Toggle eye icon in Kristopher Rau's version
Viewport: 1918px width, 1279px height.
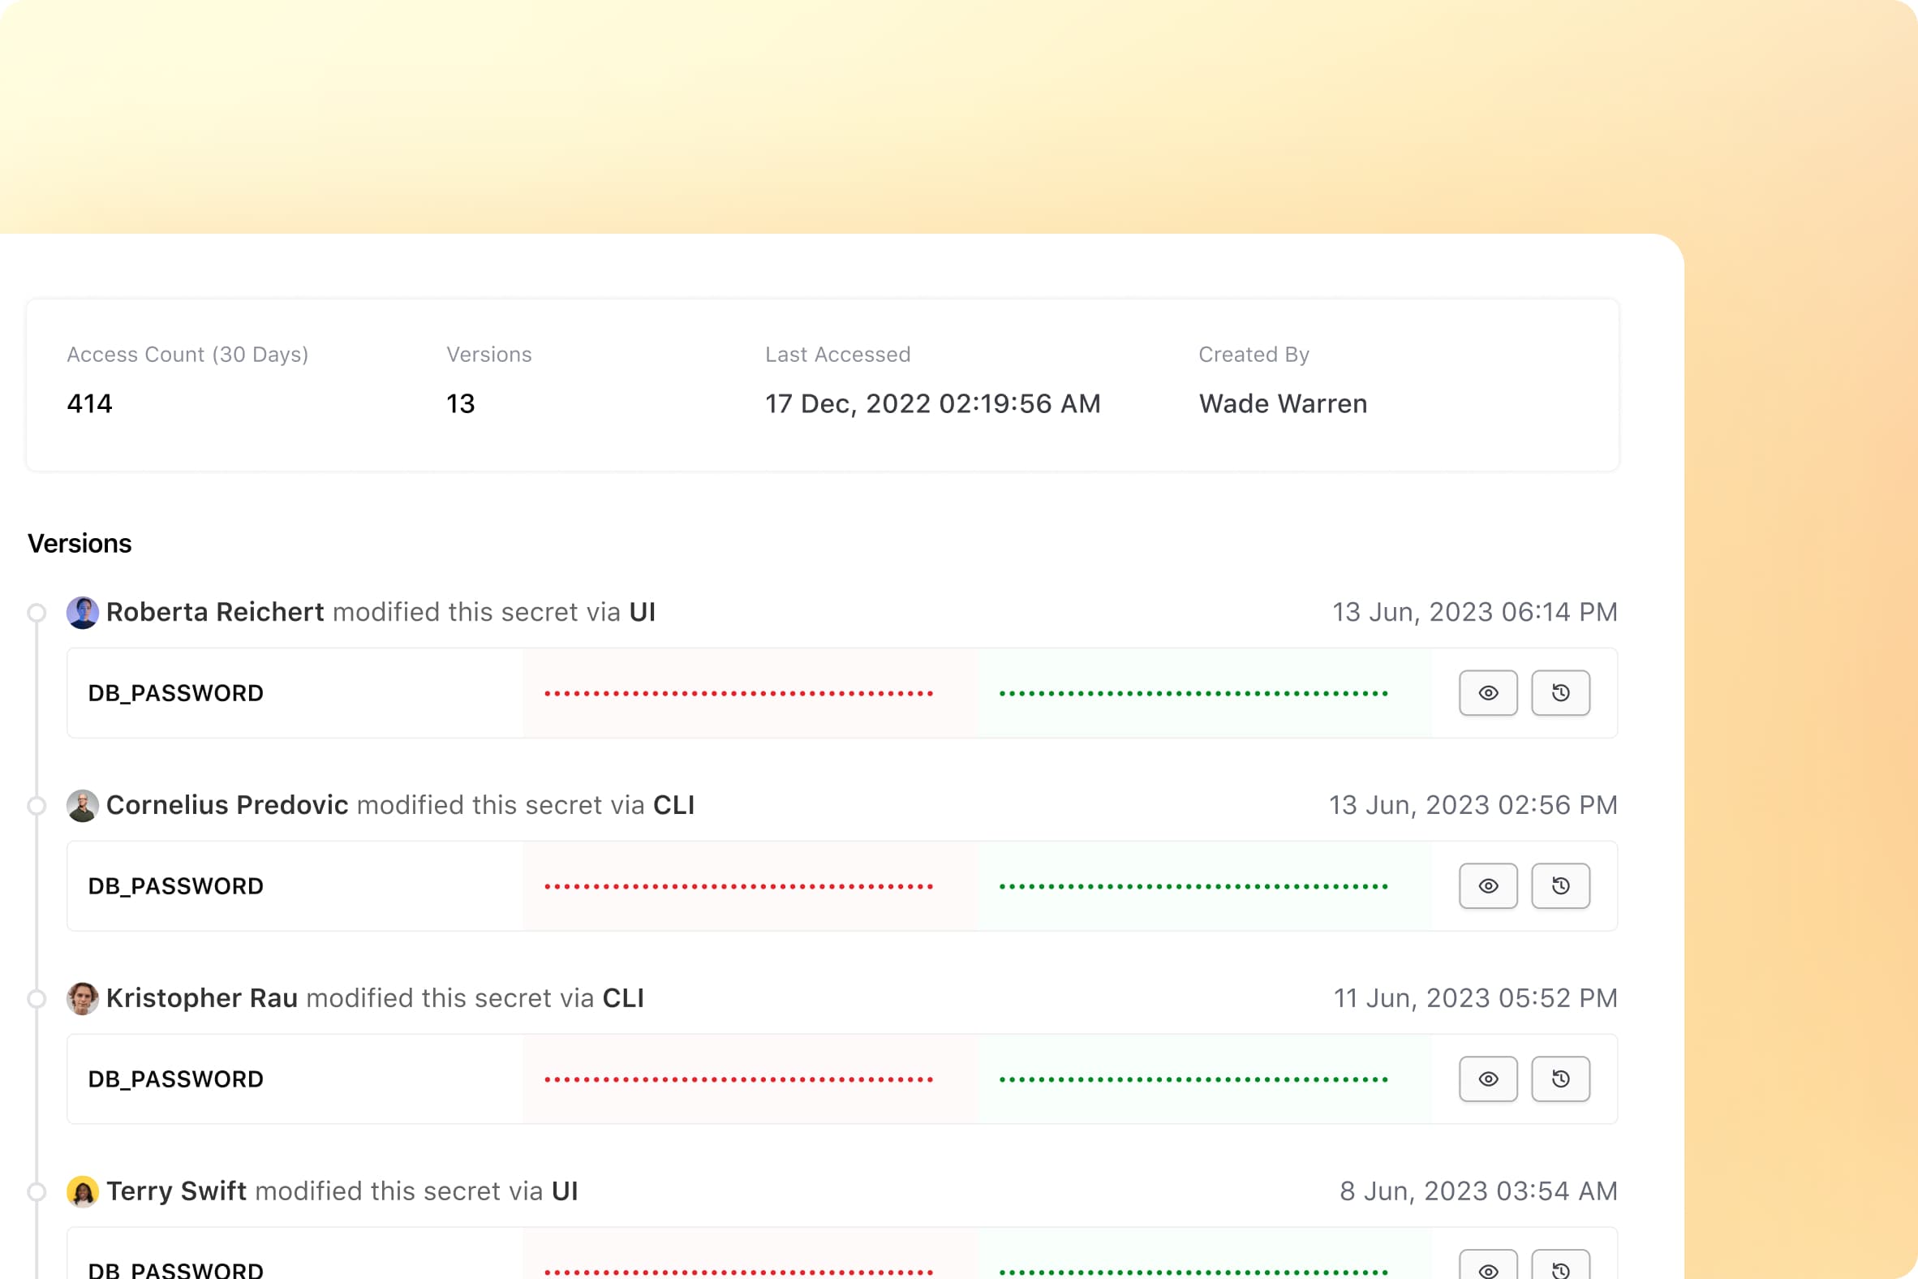1487,1079
